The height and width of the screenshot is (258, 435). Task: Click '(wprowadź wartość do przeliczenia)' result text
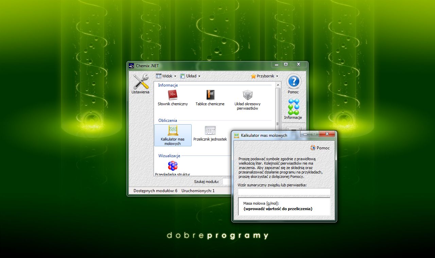point(278,209)
